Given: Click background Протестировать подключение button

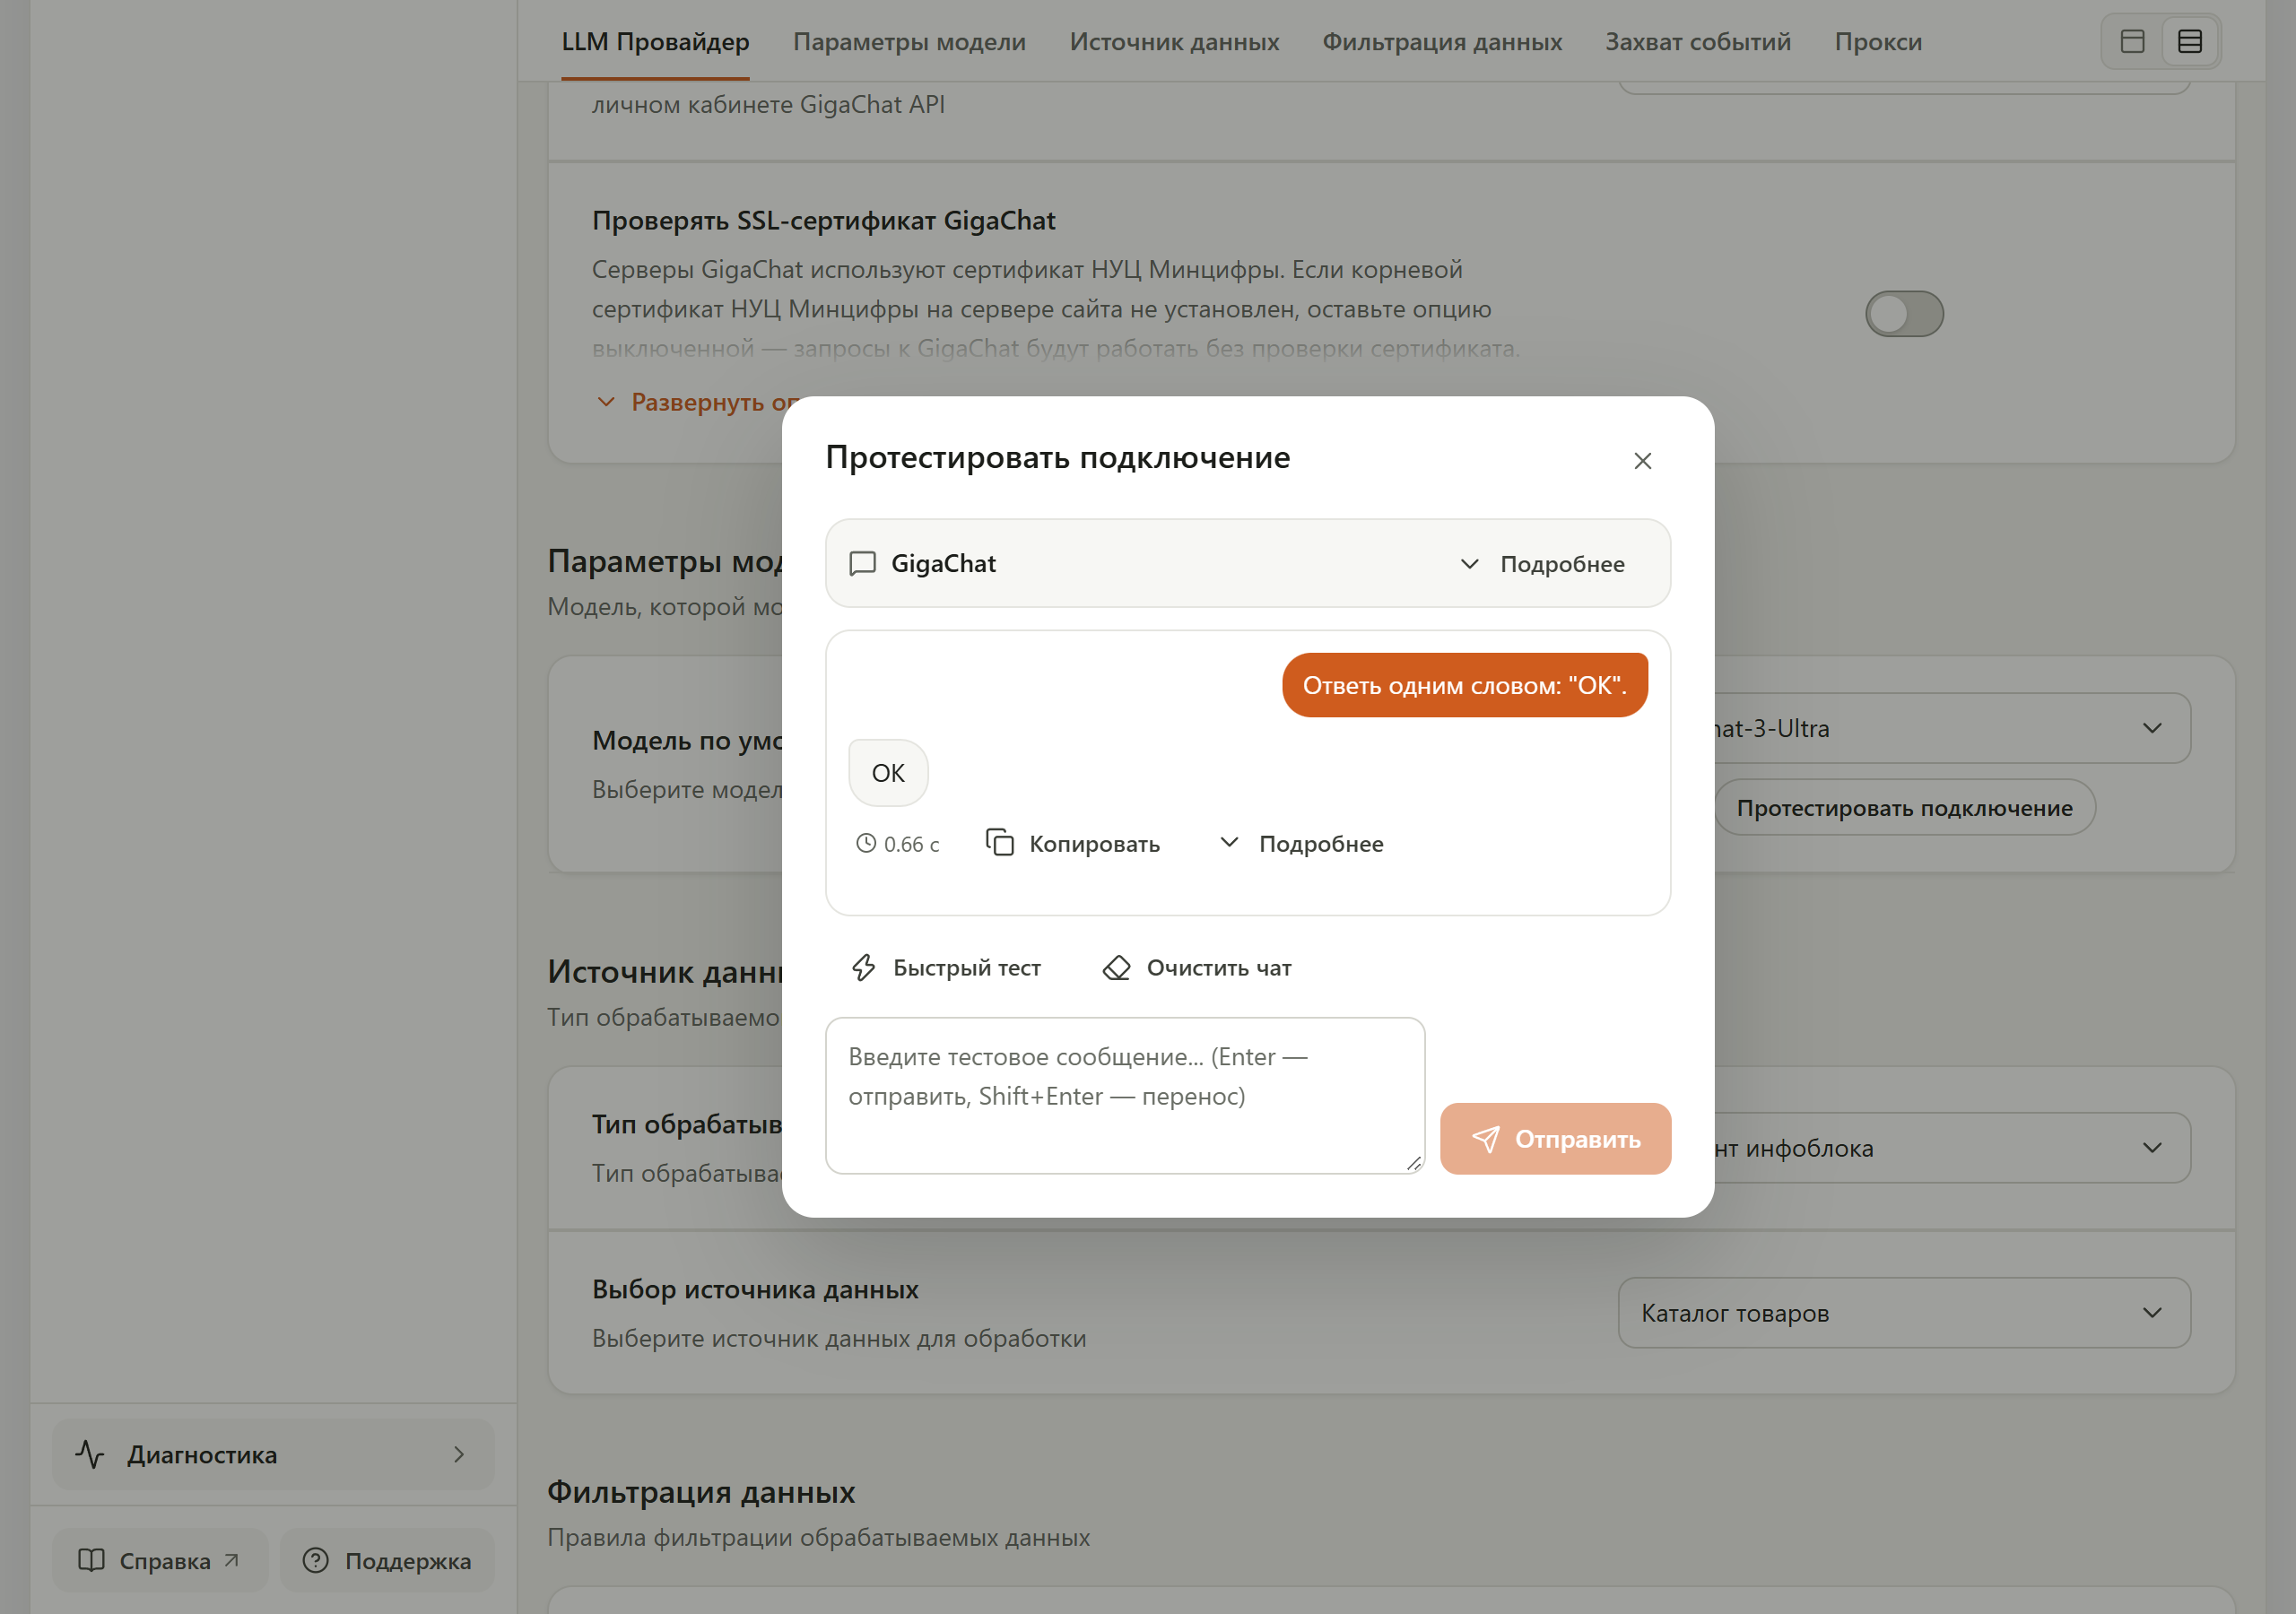Looking at the screenshot, I should (1904, 807).
